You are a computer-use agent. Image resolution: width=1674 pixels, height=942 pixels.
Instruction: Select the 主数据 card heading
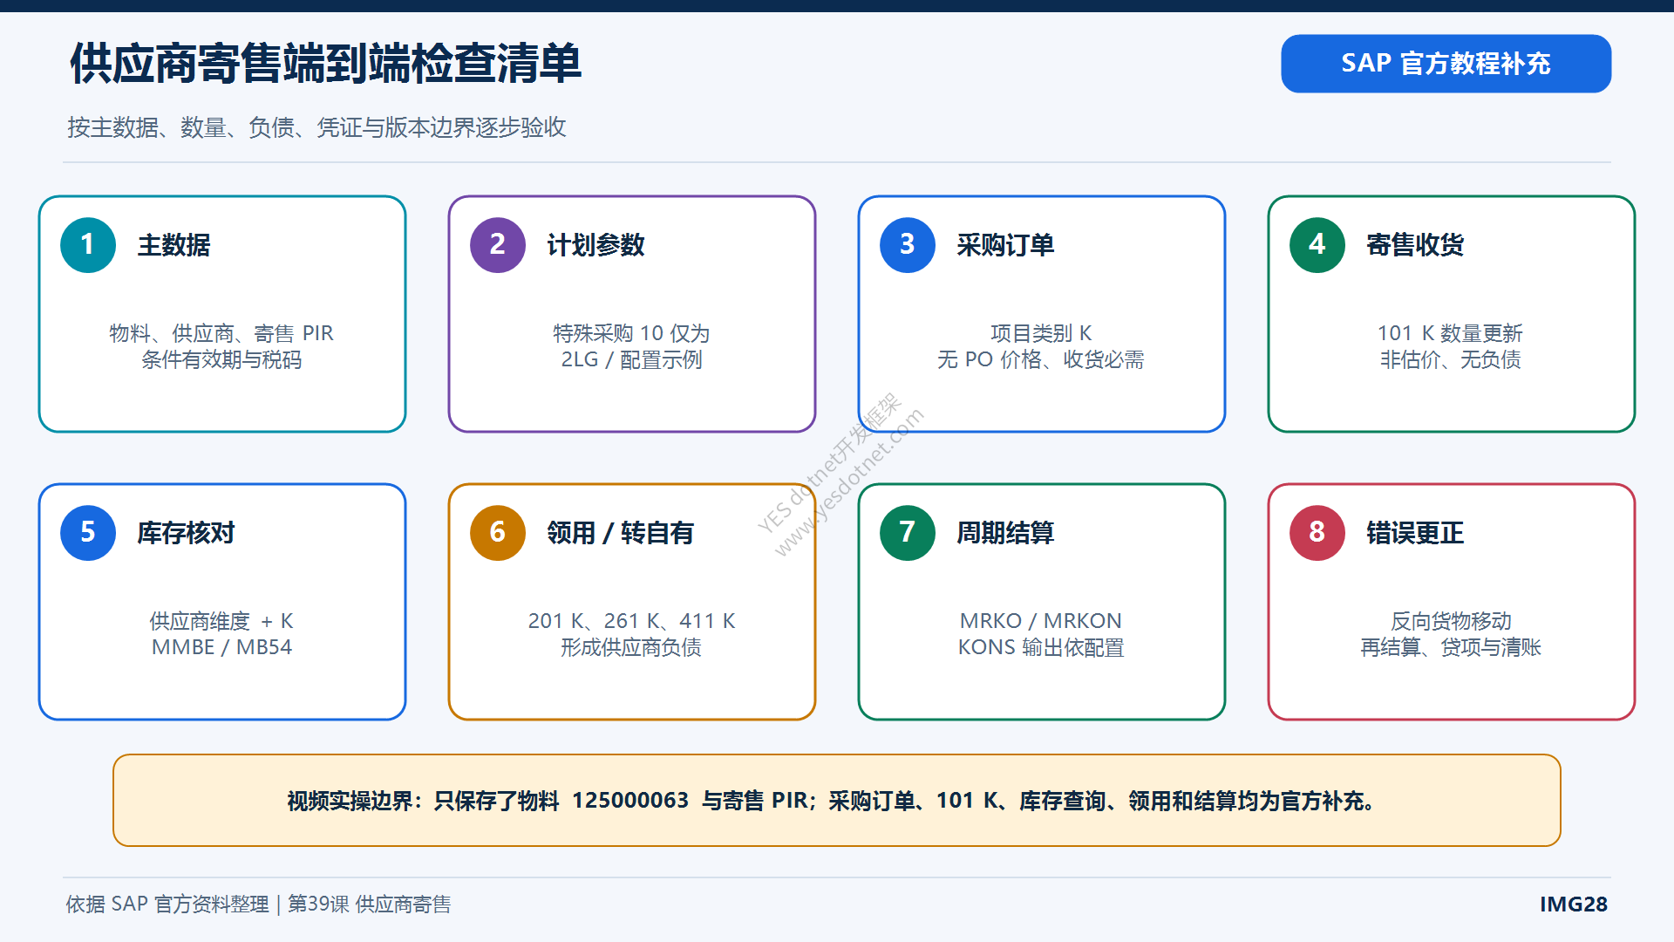point(174,245)
